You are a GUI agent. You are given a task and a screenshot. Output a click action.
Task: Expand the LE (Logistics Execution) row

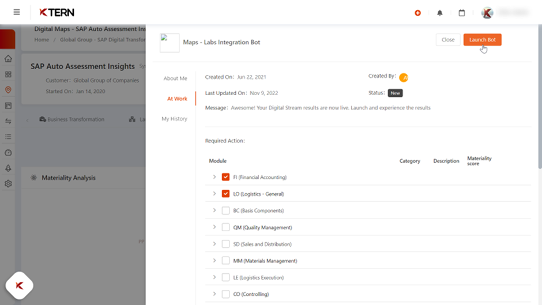(x=214, y=277)
